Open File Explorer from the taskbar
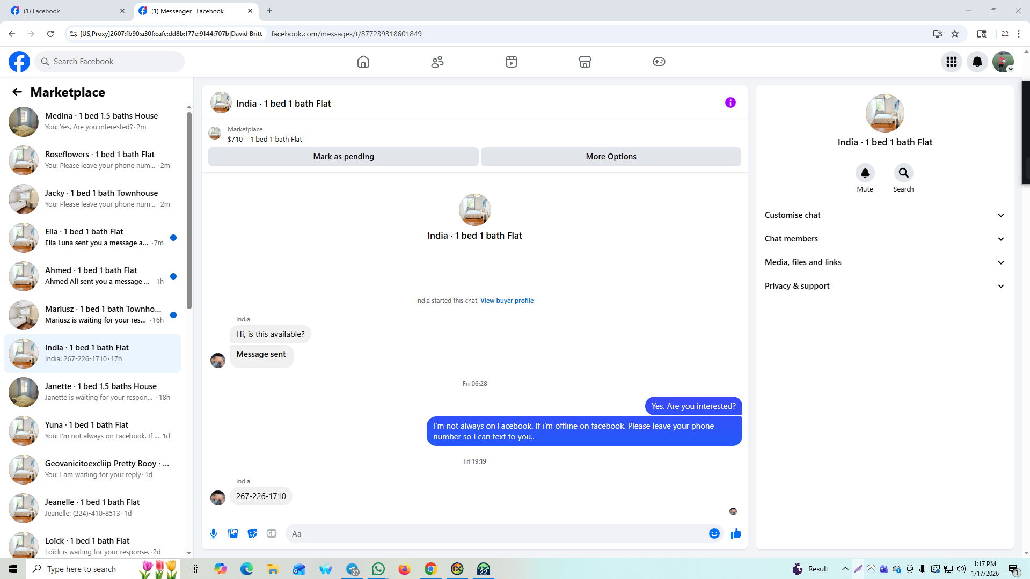Screen dimensions: 1030x579 [273, 569]
